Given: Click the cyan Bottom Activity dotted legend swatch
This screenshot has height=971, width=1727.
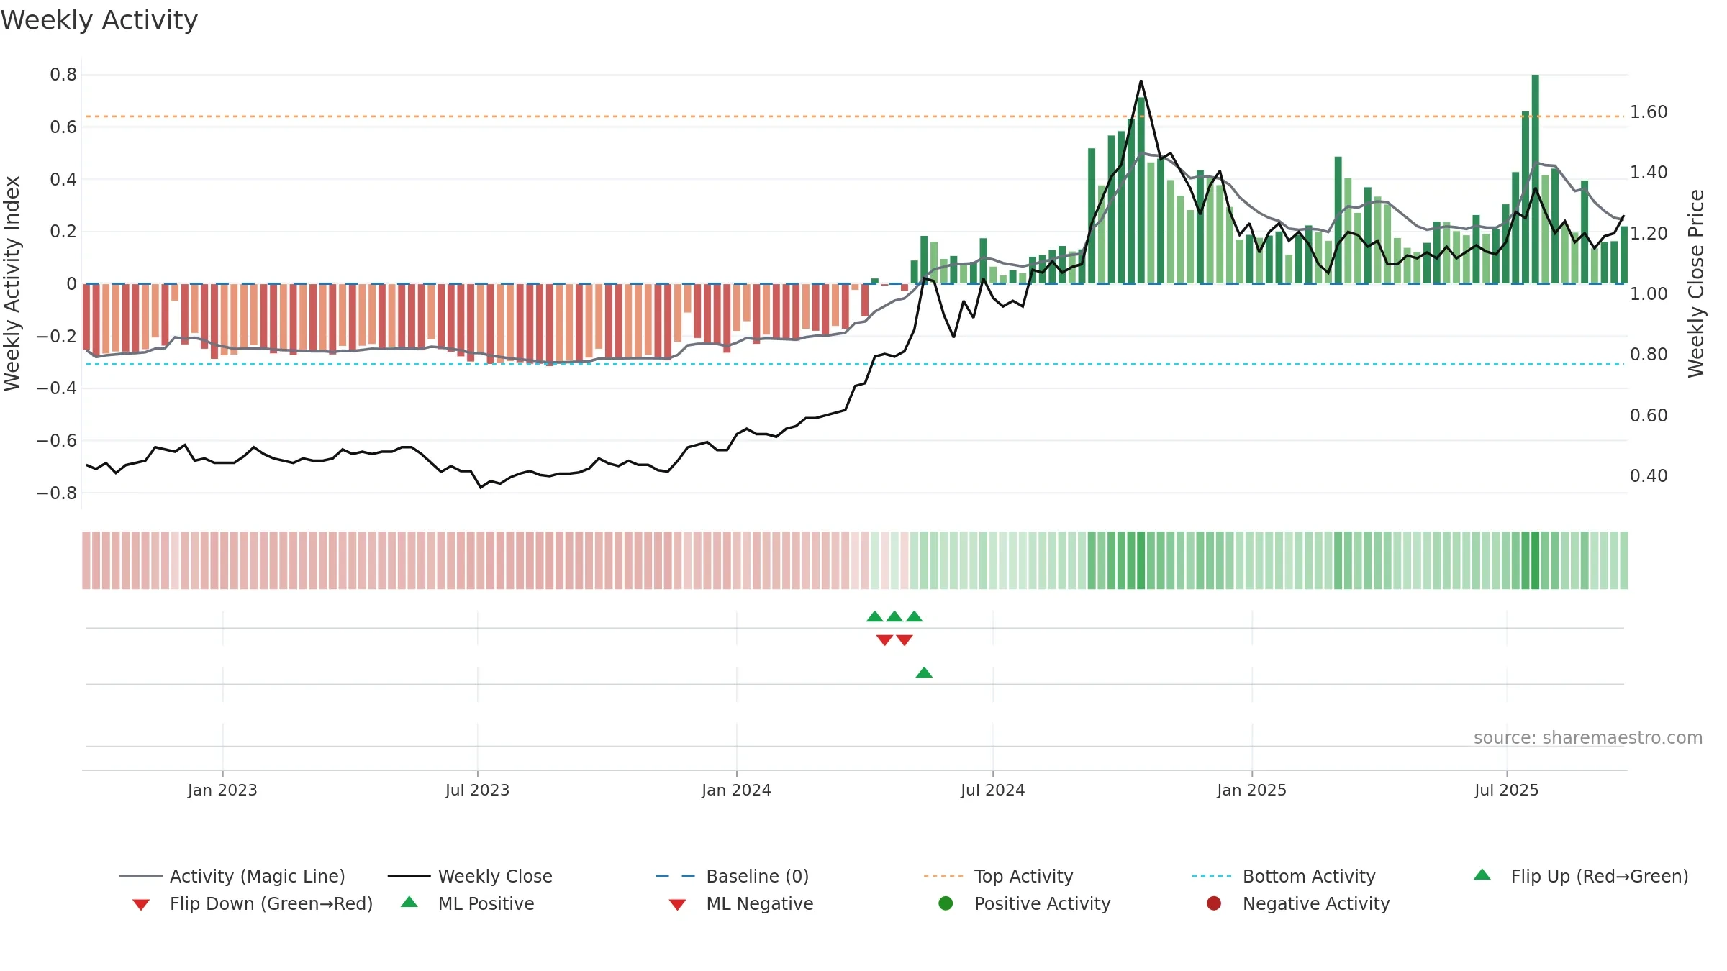Looking at the screenshot, I should pos(1212,876).
